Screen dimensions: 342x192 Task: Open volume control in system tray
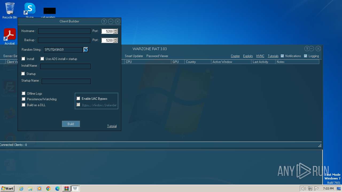[x=304, y=189]
